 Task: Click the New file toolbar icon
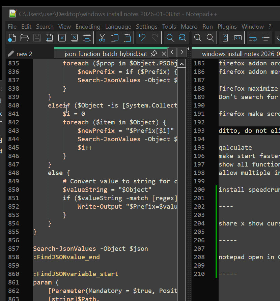click(x=12, y=38)
